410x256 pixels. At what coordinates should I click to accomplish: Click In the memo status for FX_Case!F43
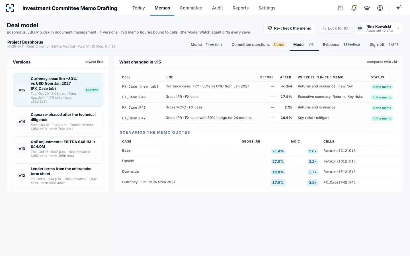[382, 108]
